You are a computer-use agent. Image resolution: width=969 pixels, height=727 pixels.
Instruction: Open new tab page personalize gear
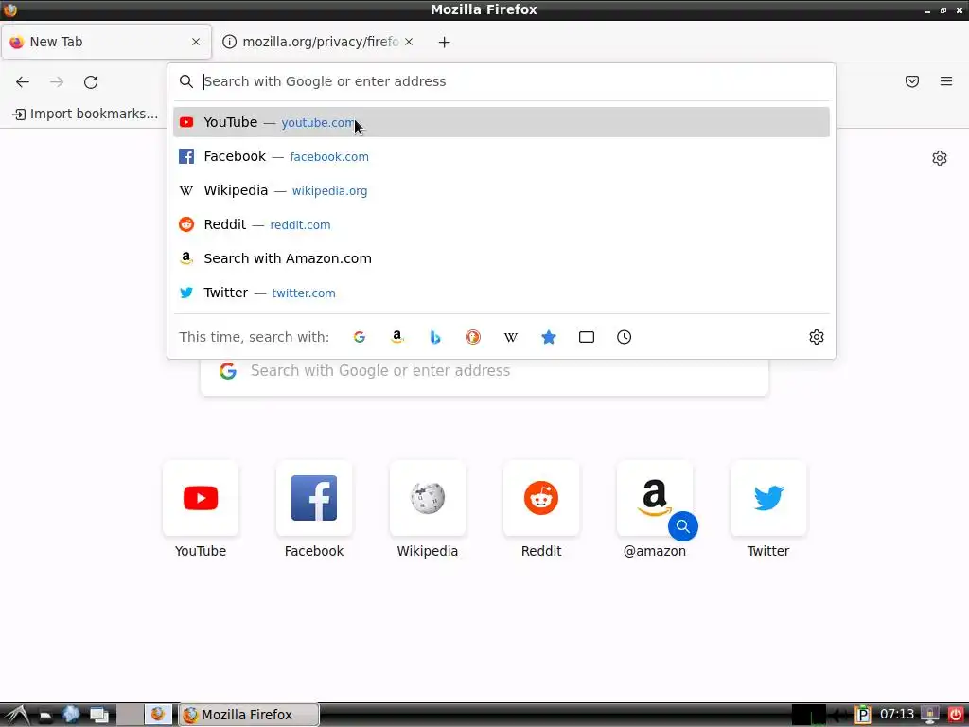coord(939,158)
